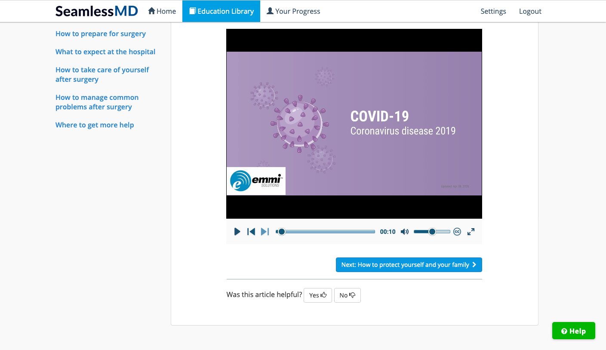Click No thumbs down button
The width and height of the screenshot is (606, 350).
click(x=347, y=295)
